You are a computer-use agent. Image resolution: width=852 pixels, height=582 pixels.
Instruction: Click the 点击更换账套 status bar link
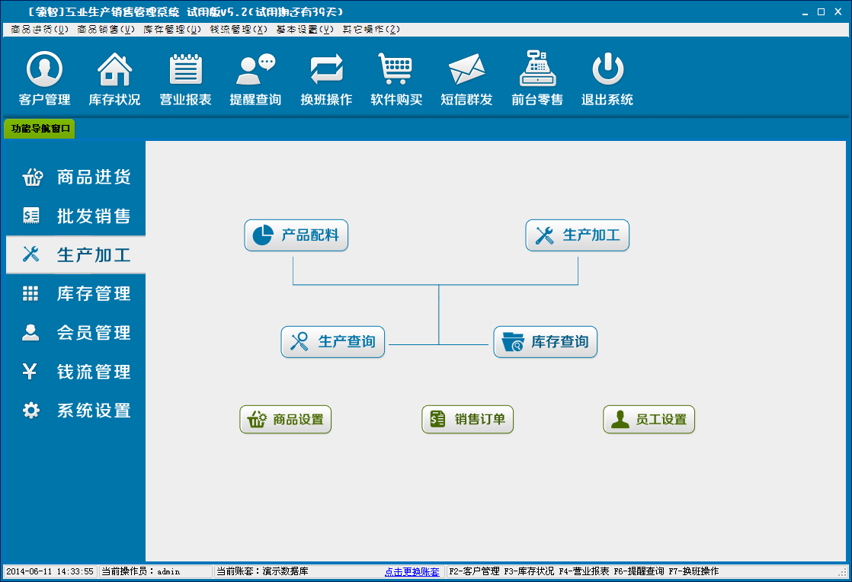point(412,571)
